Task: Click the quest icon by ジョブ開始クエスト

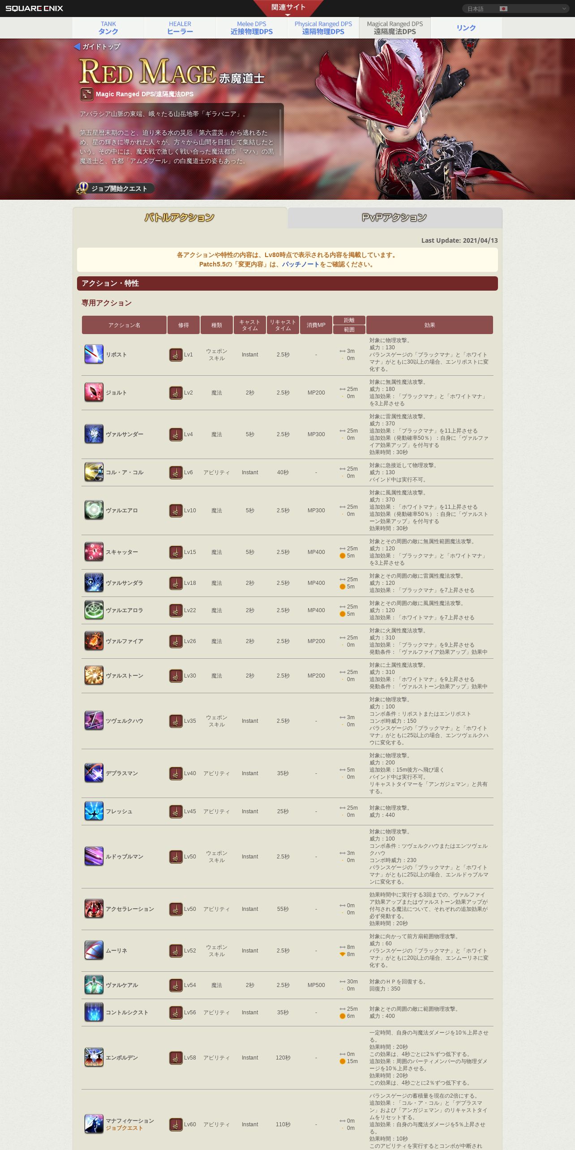Action: tap(82, 188)
